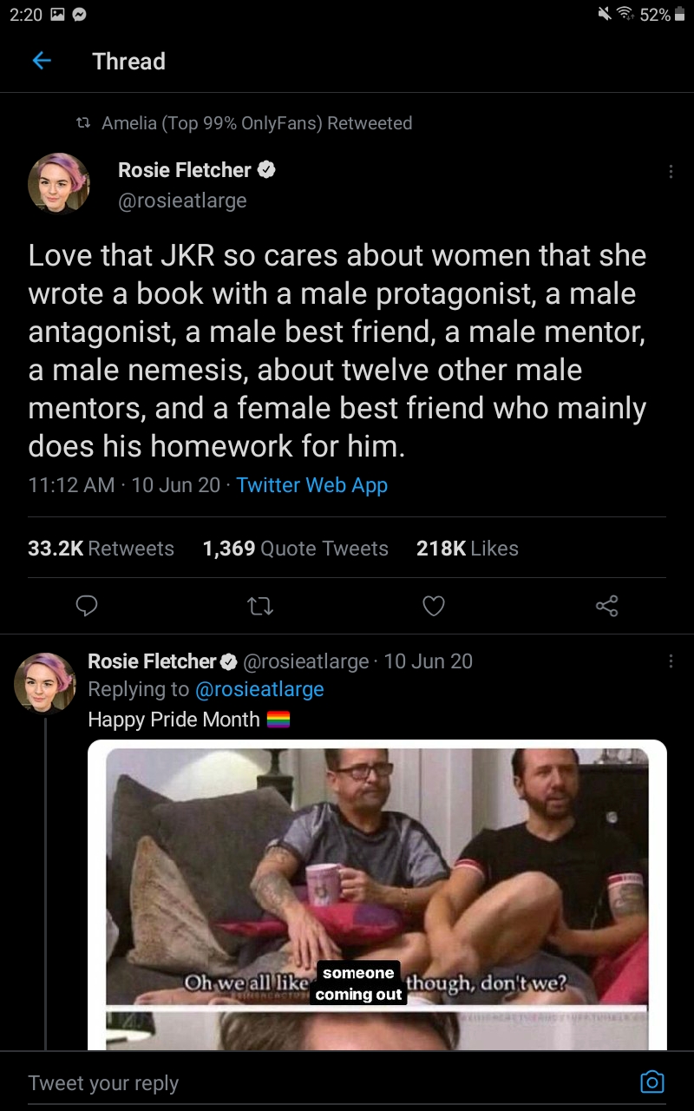
Task: Retweet the main tweet using arrows icon
Action: (x=260, y=606)
